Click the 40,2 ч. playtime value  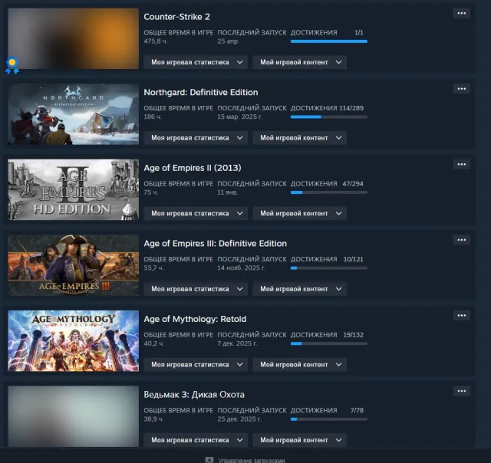pos(153,343)
